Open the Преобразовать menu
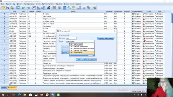173x97 pixels. pyautogui.click(x=29, y=4)
